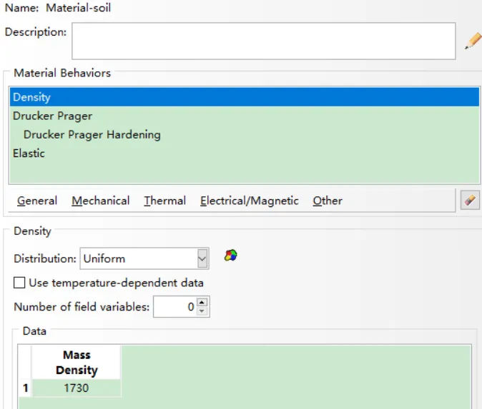Screen dimensions: 482x409
Task: Open the Thermal menu
Action: (164, 201)
